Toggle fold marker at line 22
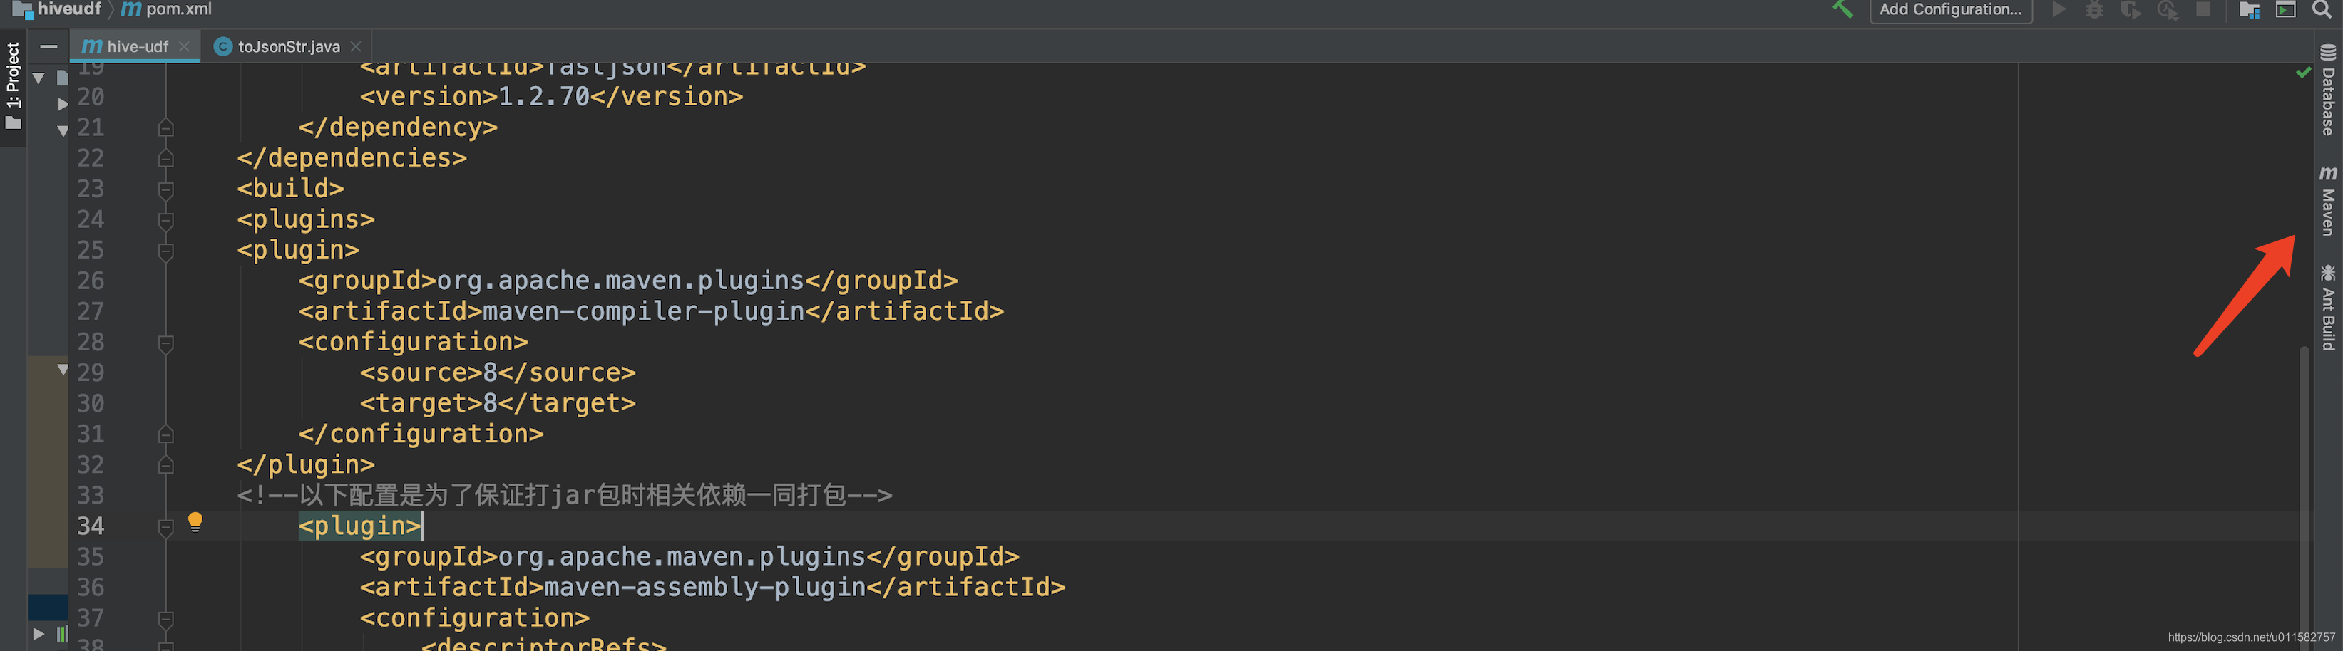The width and height of the screenshot is (2343, 651). coord(165,158)
